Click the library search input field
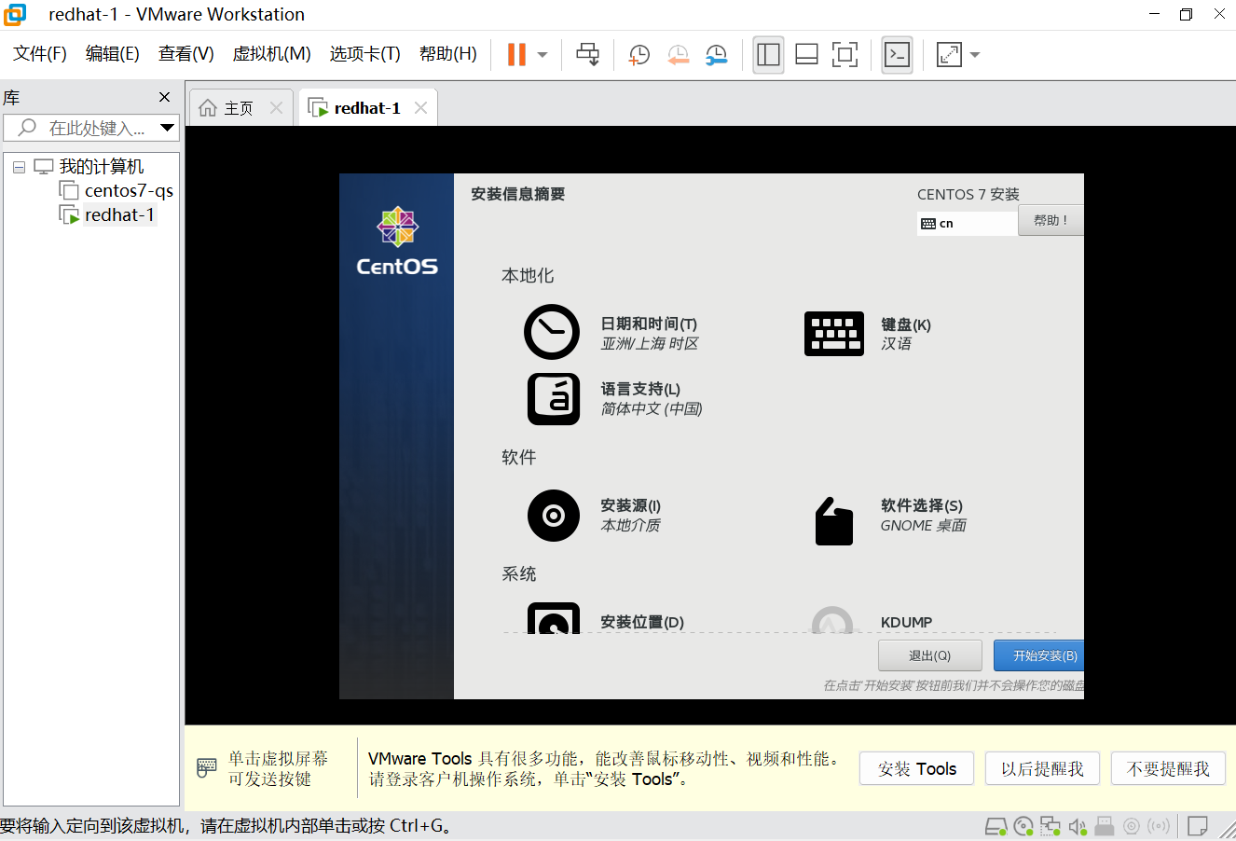The image size is (1236, 841). pos(93,128)
